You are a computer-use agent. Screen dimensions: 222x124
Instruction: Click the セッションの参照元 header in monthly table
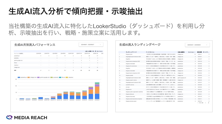[x=19, y=53]
